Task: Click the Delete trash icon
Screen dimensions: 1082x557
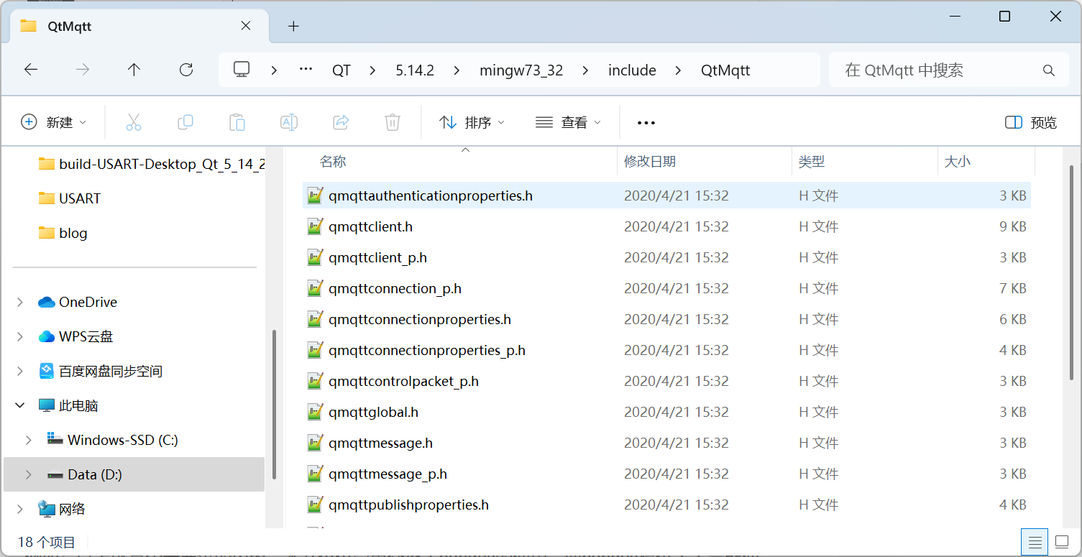Action: pos(393,122)
